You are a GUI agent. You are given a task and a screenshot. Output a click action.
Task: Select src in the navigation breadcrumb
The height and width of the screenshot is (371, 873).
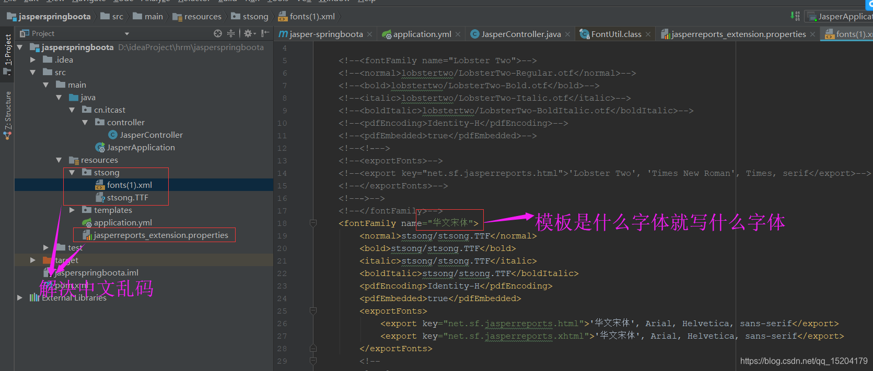[112, 17]
